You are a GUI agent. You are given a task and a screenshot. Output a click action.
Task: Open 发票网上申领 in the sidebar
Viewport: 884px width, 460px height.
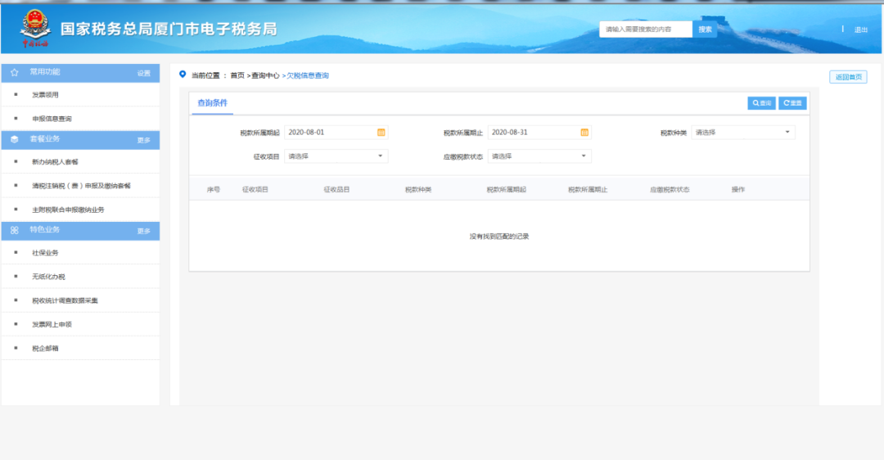point(52,325)
